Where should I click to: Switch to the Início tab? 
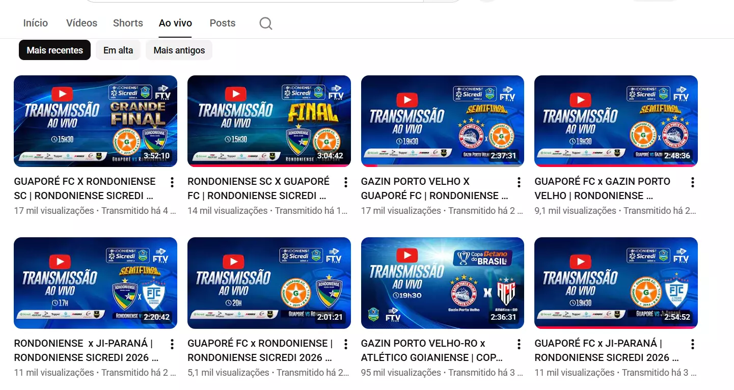pyautogui.click(x=36, y=23)
